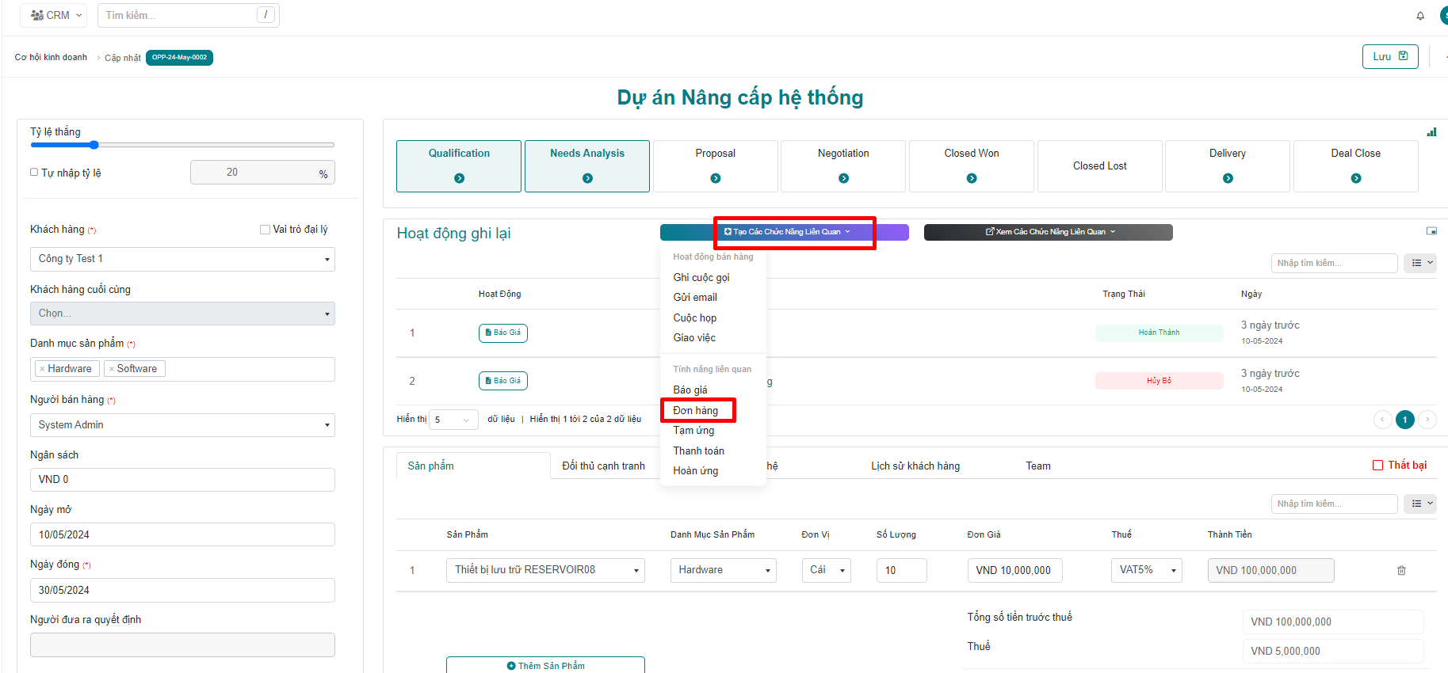1448x673 pixels.
Task: Enable the Tự nhập tỷ lệ checkbox
Action: [x=34, y=172]
